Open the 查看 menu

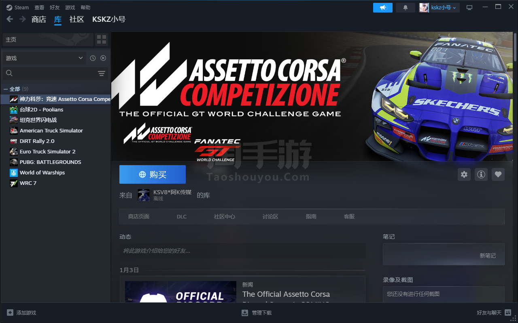tap(39, 7)
